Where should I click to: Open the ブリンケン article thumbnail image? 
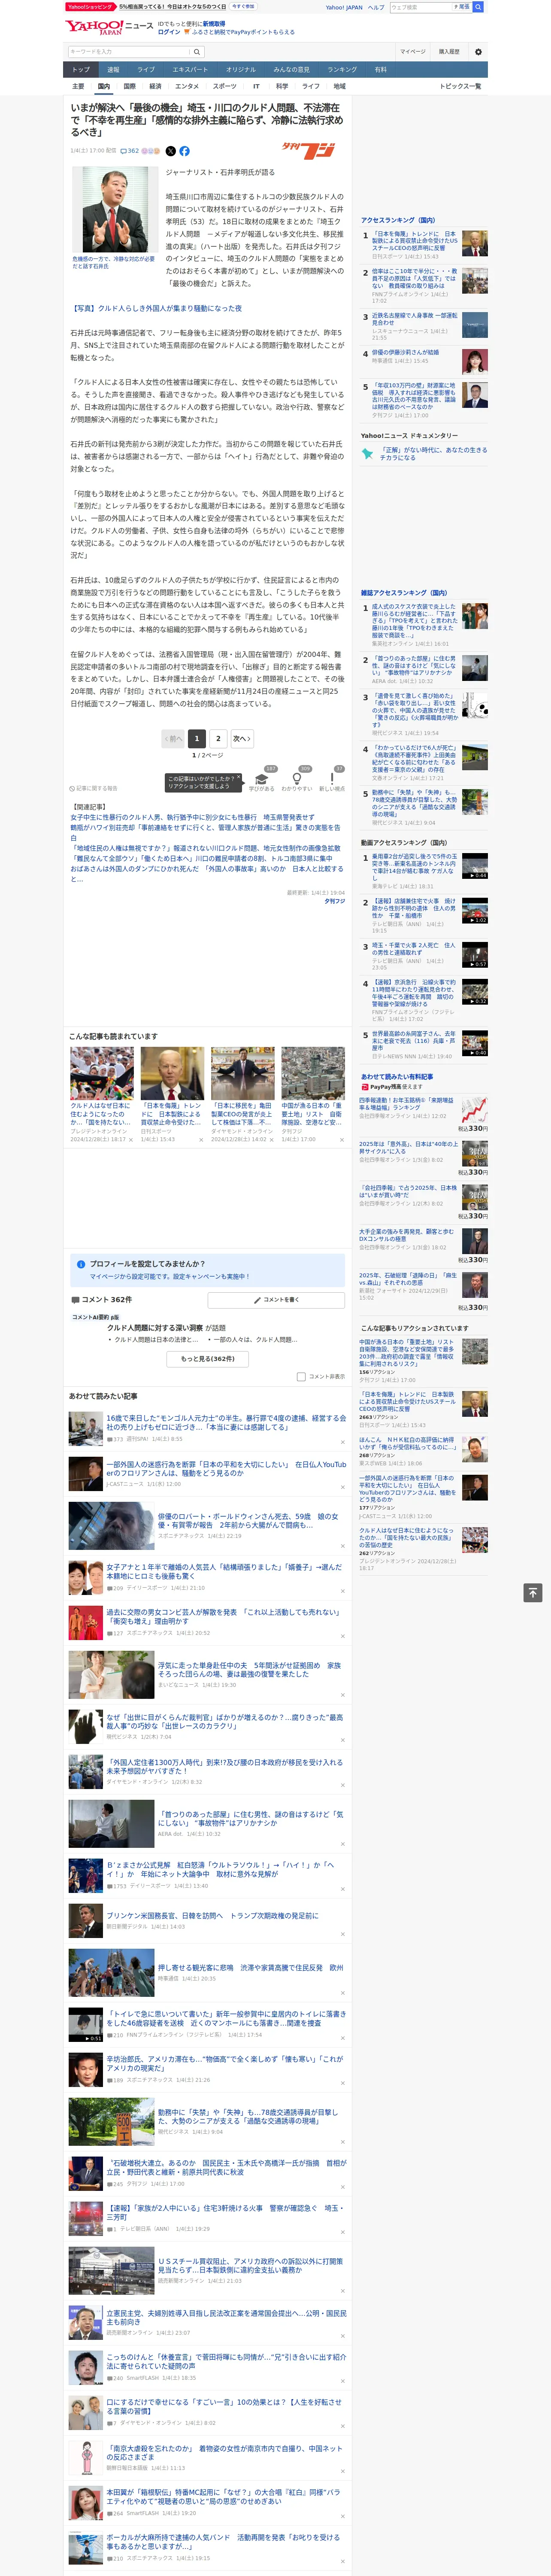(85, 1921)
